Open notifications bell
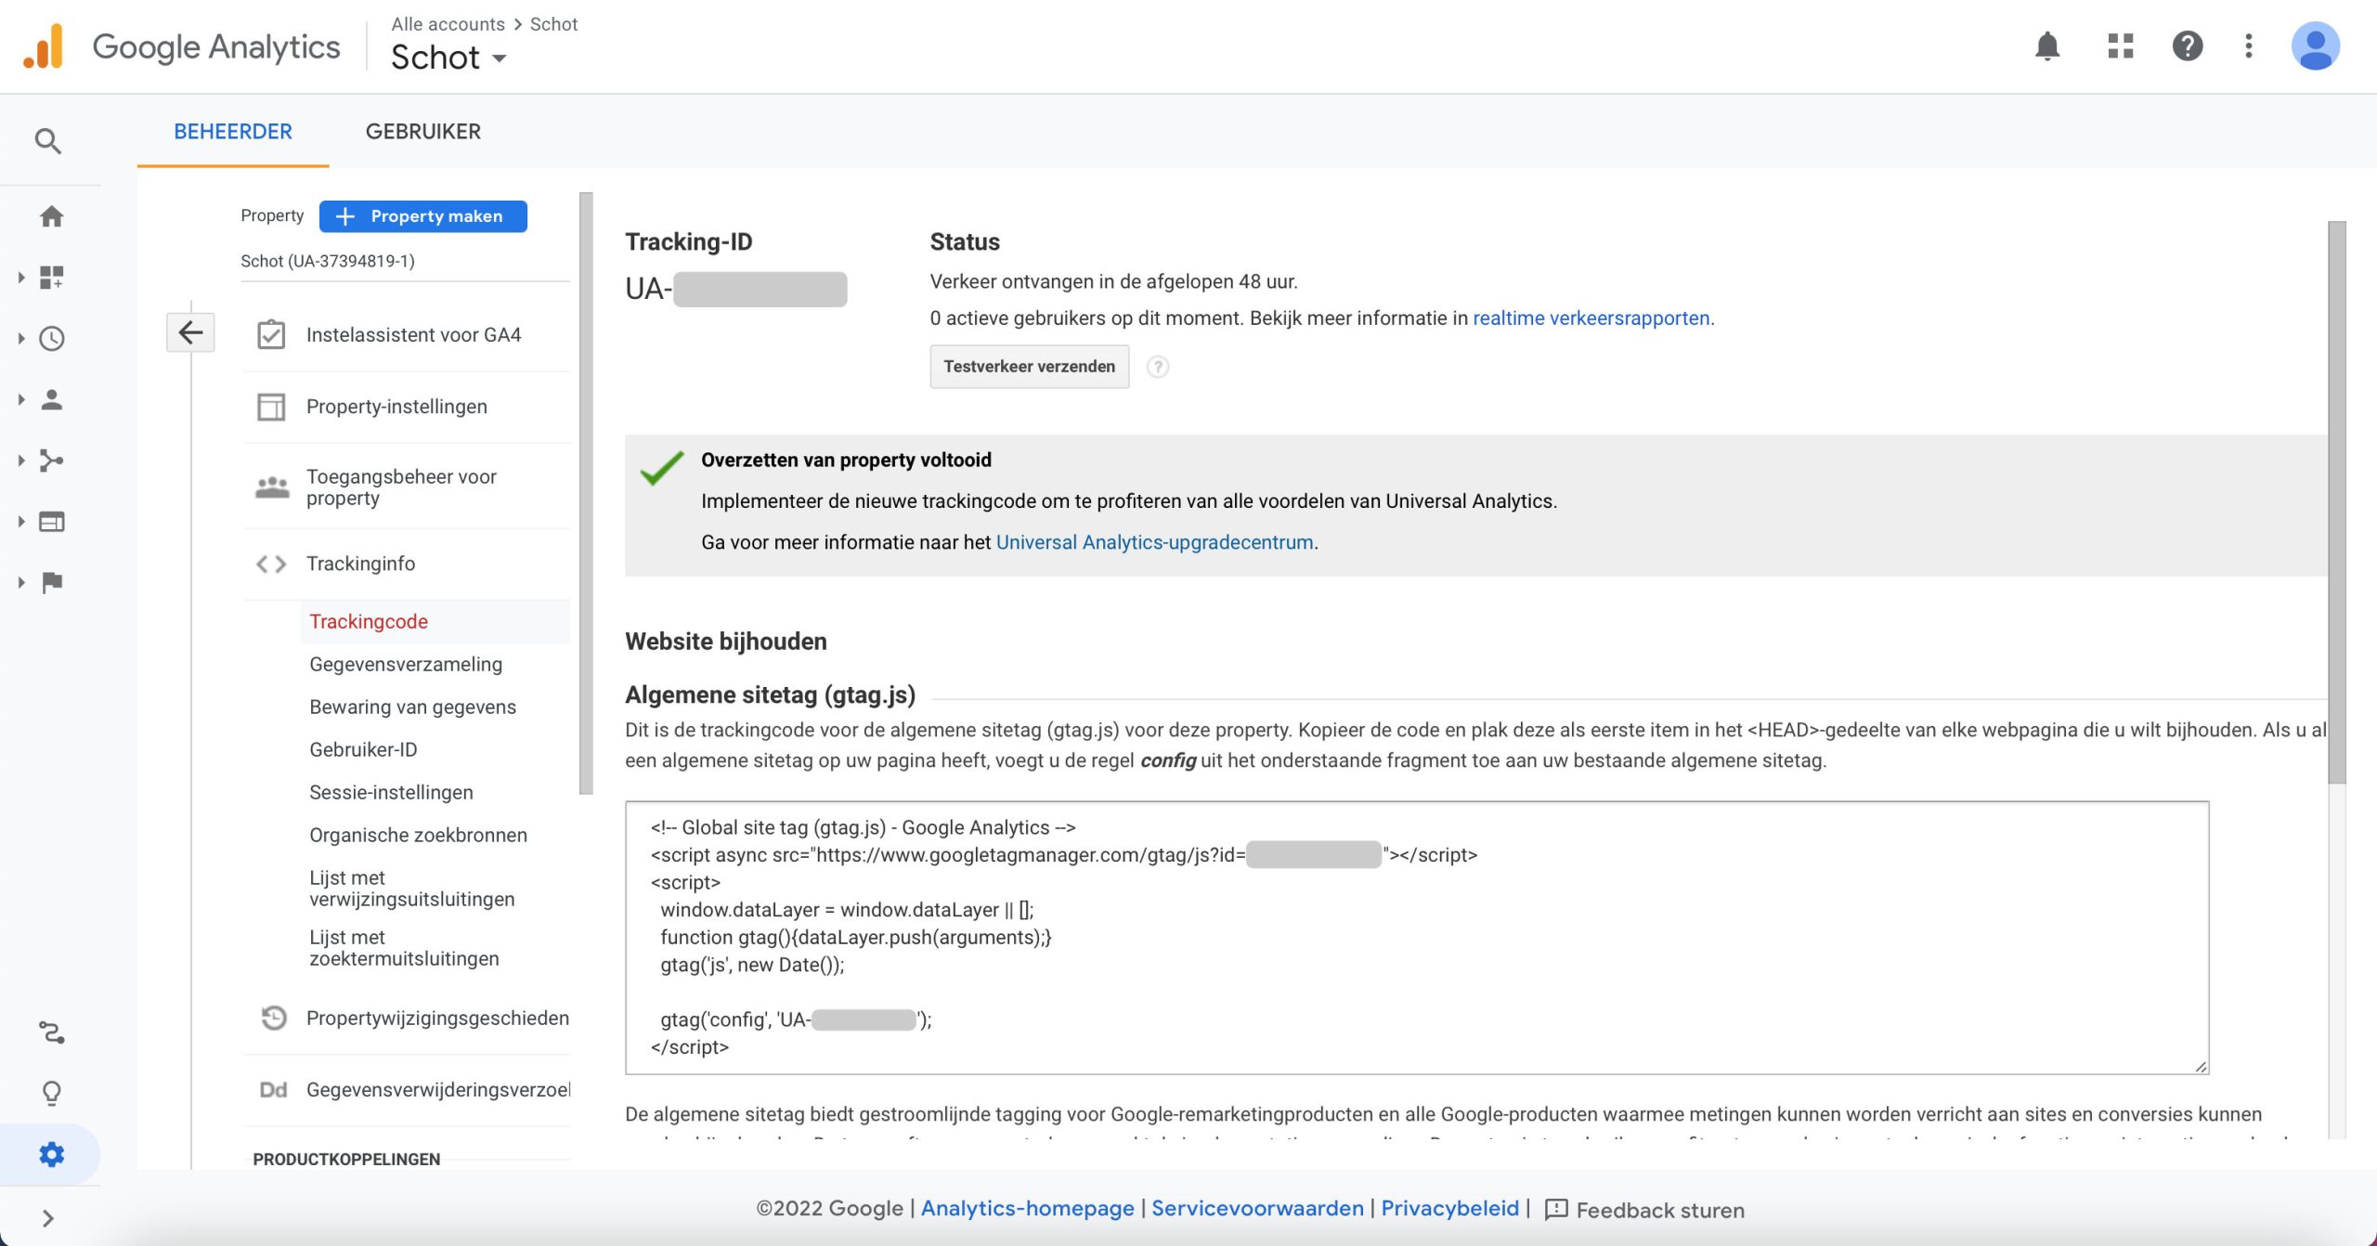Screen dimensions: 2377x1246 [2047, 45]
